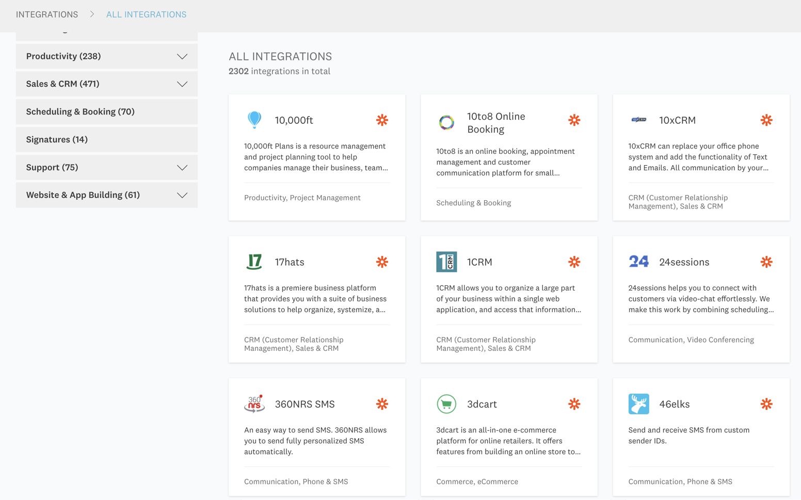
Task: Click 'Commerce, eCommerce' tags on 3dcart card
Action: [x=477, y=481]
